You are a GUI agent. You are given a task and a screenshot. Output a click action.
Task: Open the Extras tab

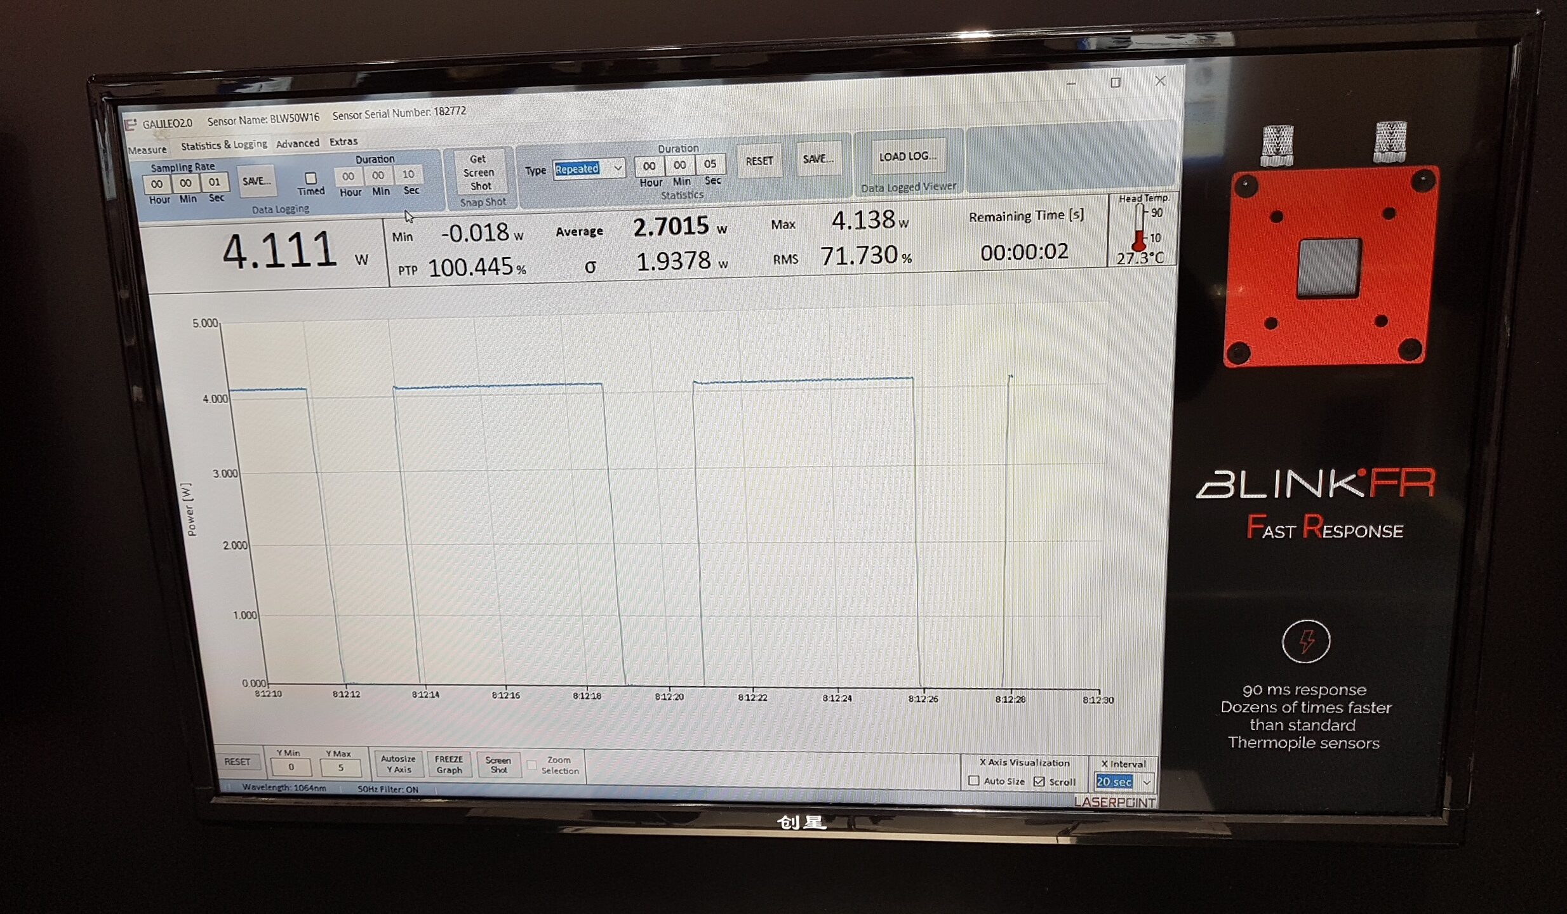tap(343, 141)
